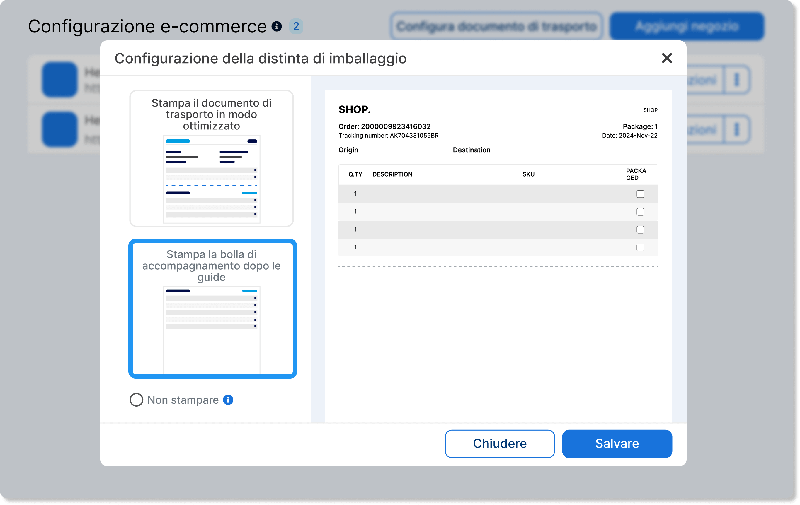This screenshot has width=800, height=505.
Task: Check the Packaged box in the first row
Action: 640,194
